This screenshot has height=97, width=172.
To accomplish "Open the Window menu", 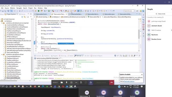I will click(x=40, y=8).
